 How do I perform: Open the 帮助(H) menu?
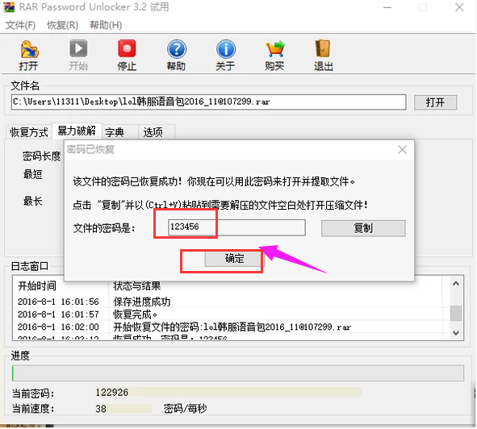click(x=106, y=25)
